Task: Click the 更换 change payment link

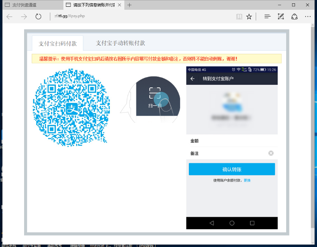Action: pyautogui.click(x=247, y=180)
